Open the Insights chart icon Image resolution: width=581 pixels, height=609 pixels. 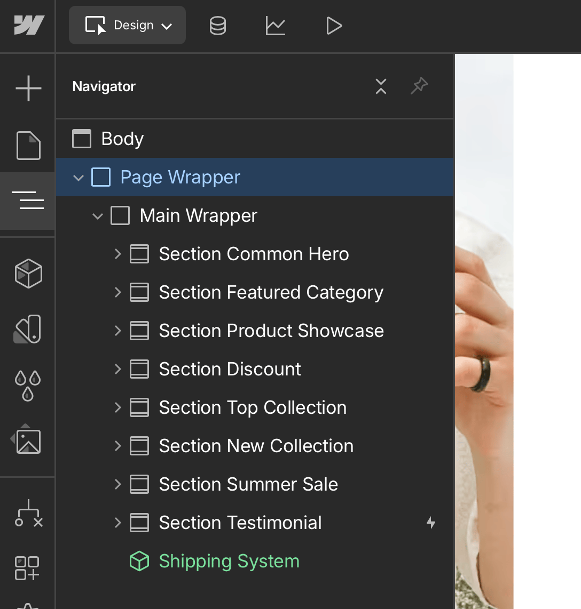pos(276,26)
